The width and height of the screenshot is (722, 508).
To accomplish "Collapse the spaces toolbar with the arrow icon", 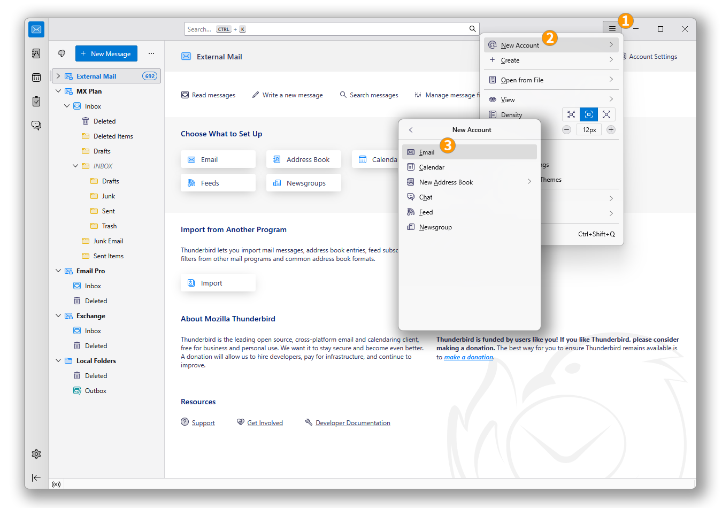I will point(36,478).
